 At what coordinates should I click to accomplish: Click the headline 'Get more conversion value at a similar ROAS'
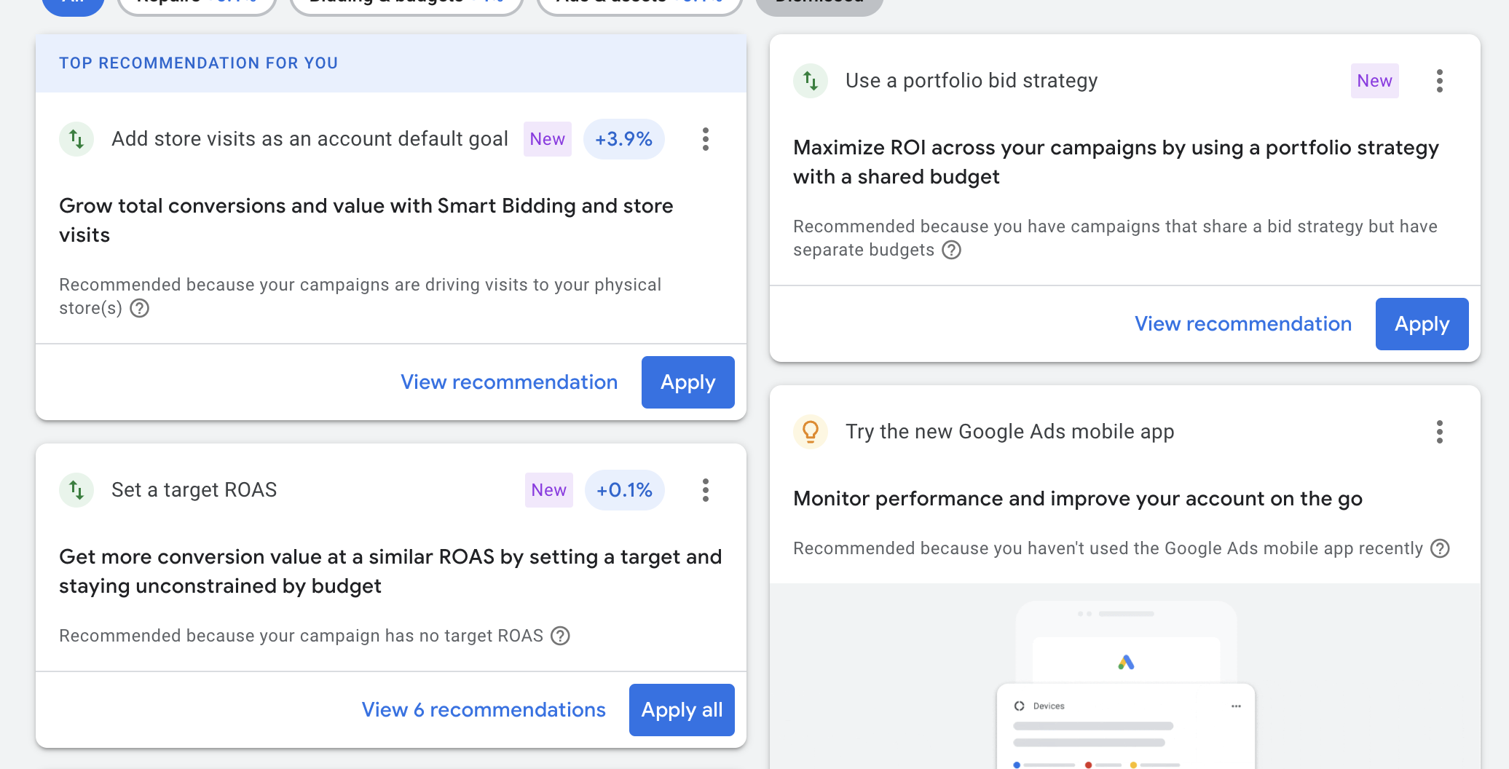[390, 572]
